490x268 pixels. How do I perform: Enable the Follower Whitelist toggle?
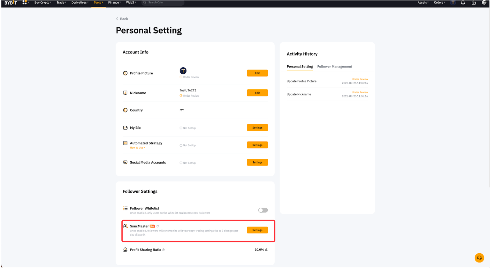point(263,210)
